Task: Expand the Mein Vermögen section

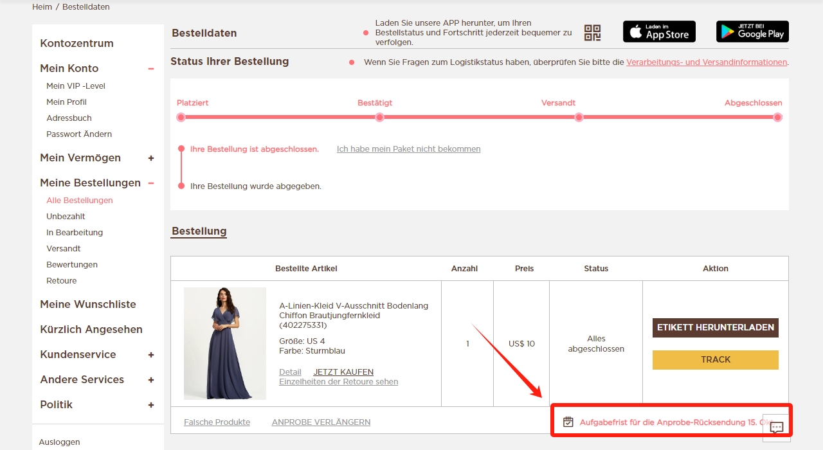Action: pyautogui.click(x=151, y=158)
